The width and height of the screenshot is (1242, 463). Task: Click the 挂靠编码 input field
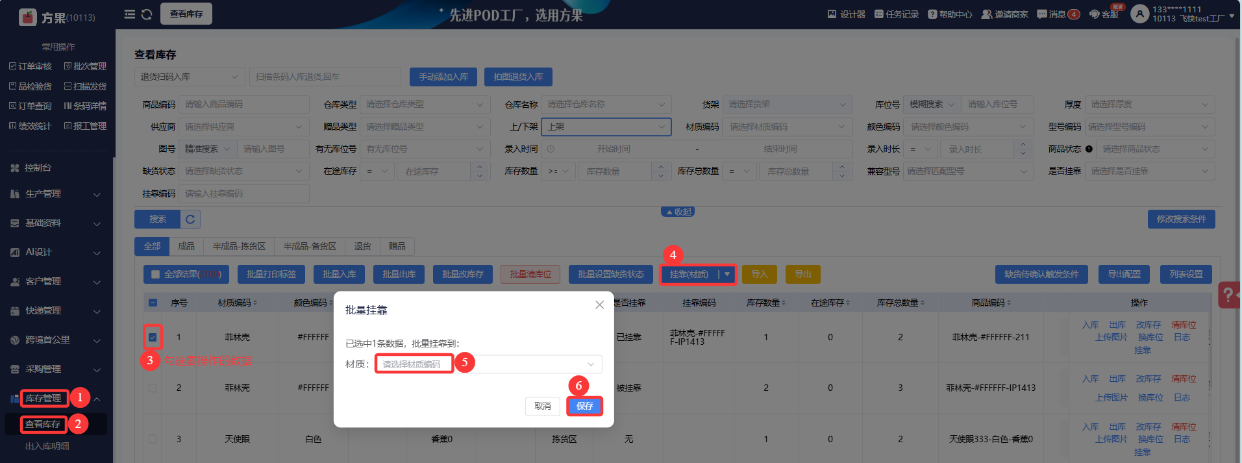tap(244, 194)
